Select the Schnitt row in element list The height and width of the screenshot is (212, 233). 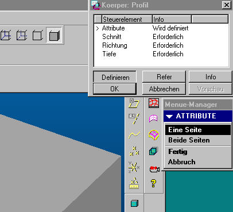(161, 37)
